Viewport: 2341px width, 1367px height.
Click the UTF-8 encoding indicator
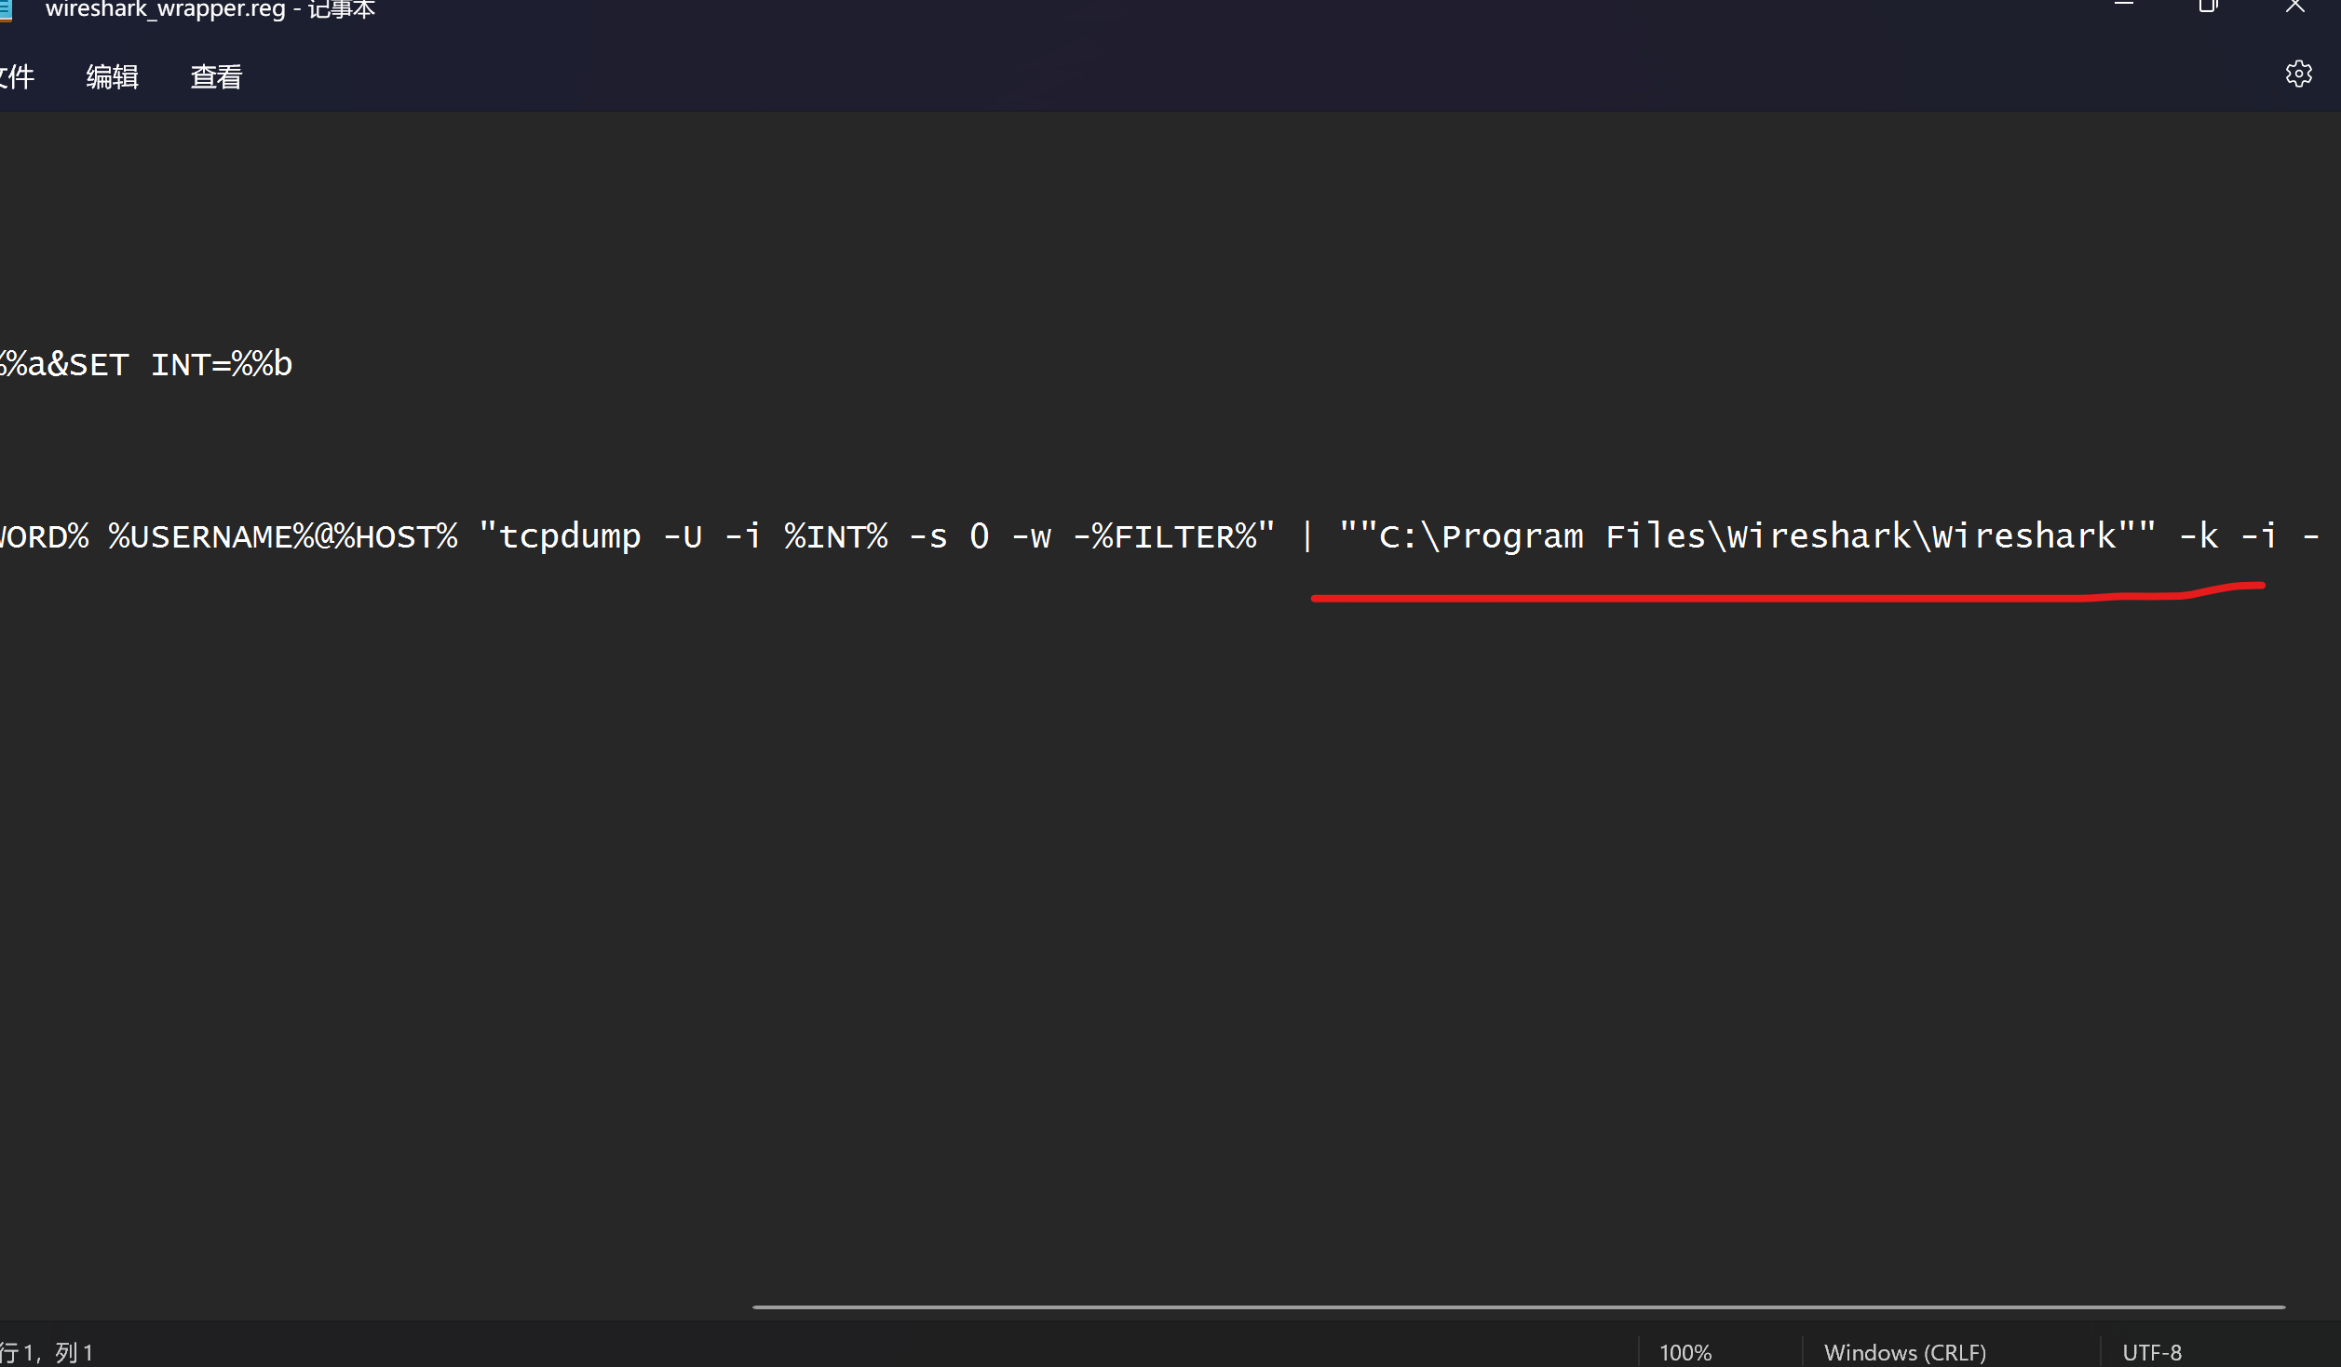(x=2151, y=1352)
